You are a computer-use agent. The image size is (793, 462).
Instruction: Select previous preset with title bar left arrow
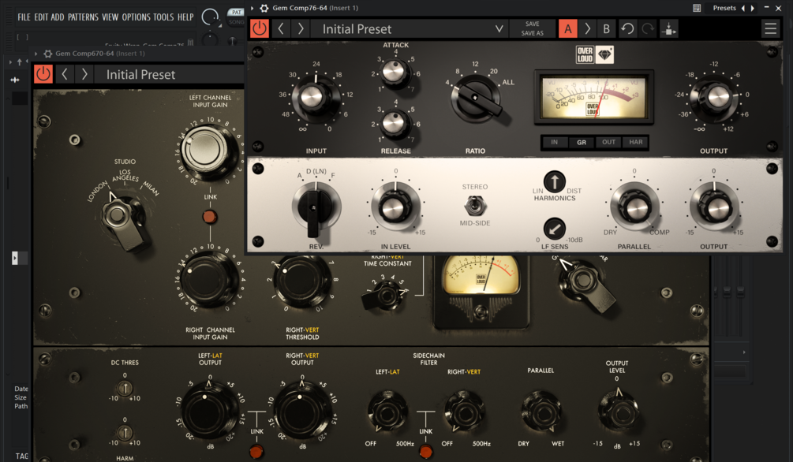(x=743, y=8)
